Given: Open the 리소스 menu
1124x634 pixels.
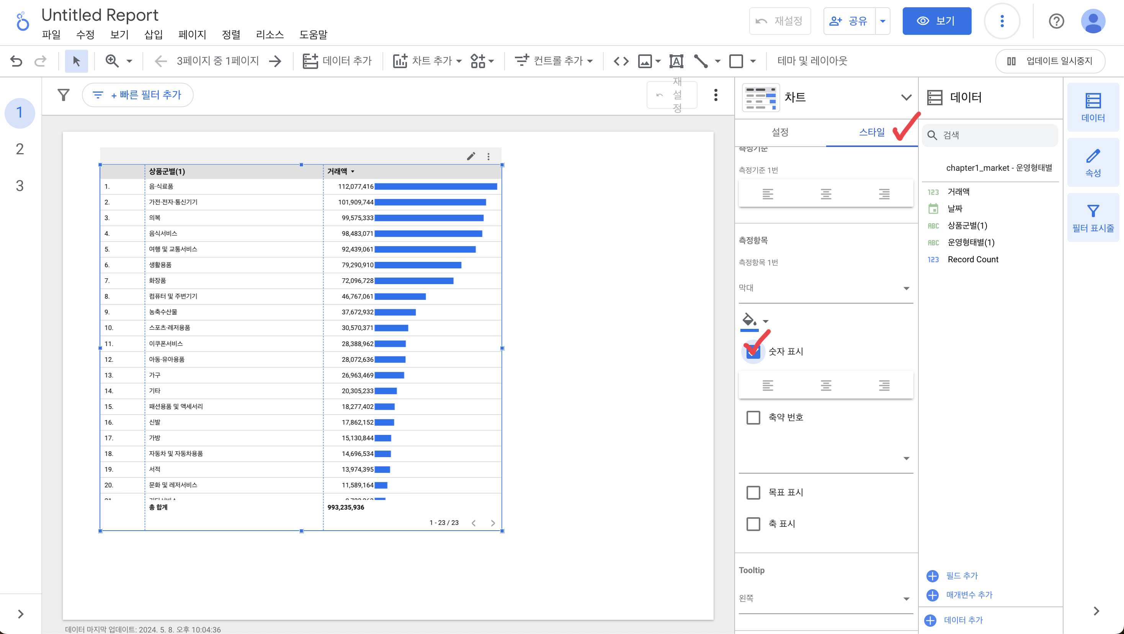Looking at the screenshot, I should tap(269, 34).
